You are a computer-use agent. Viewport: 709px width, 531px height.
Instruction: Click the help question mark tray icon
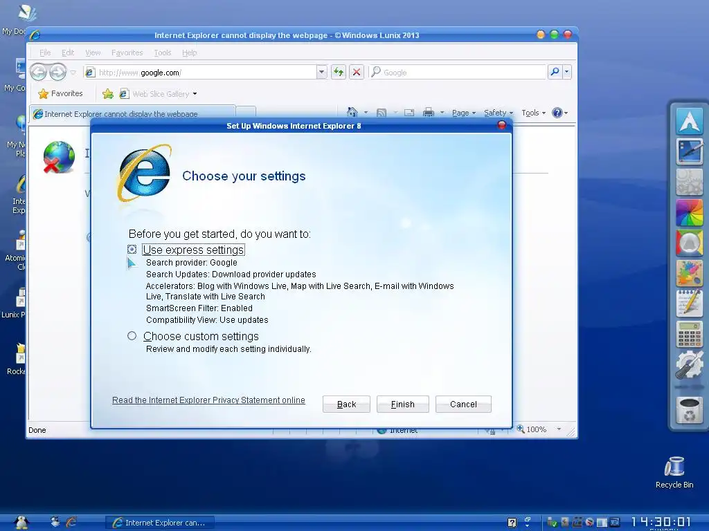click(x=512, y=523)
